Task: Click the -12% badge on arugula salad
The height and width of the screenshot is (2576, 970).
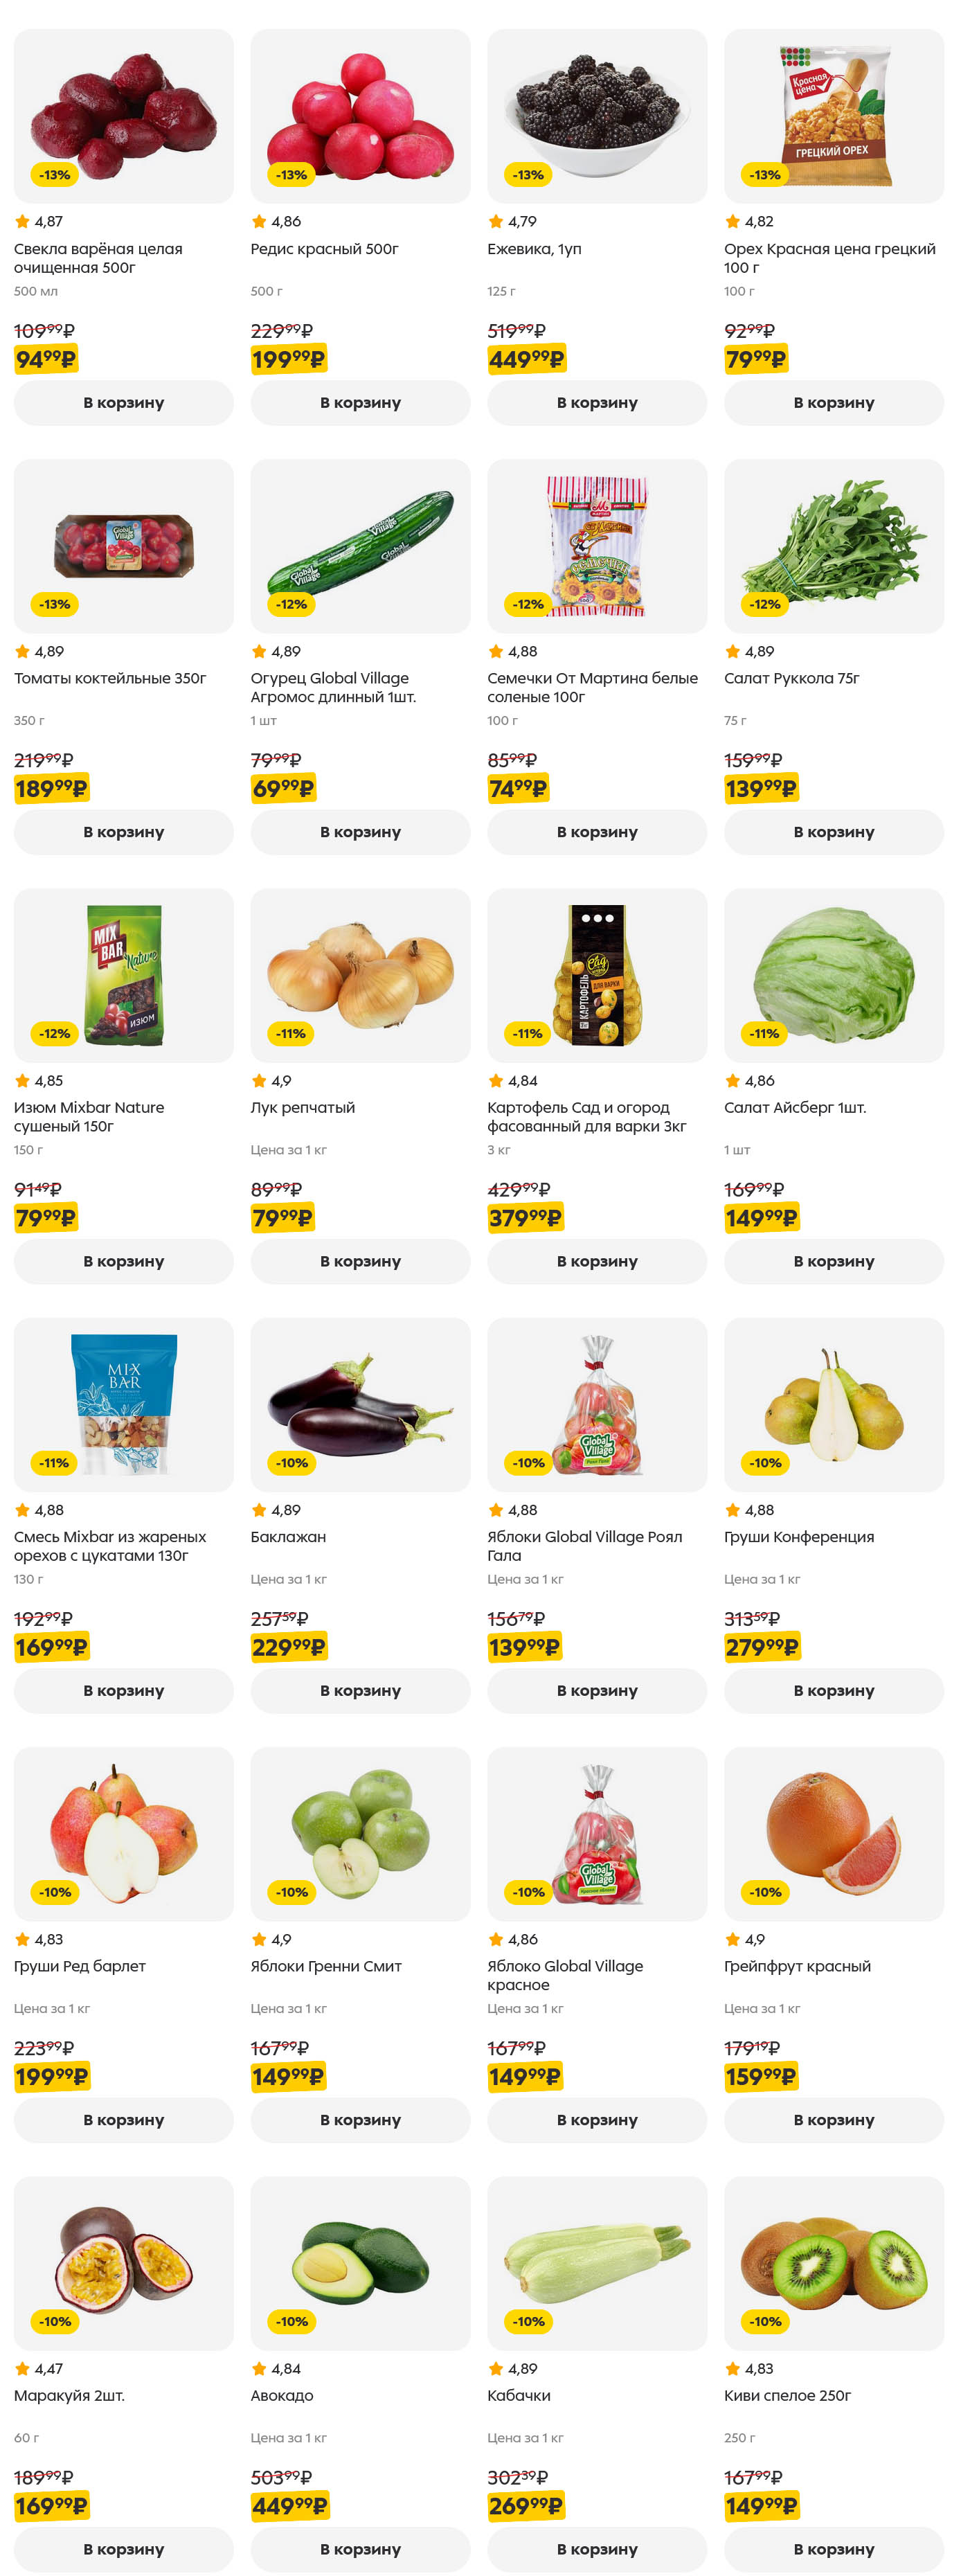Action: 765,604
